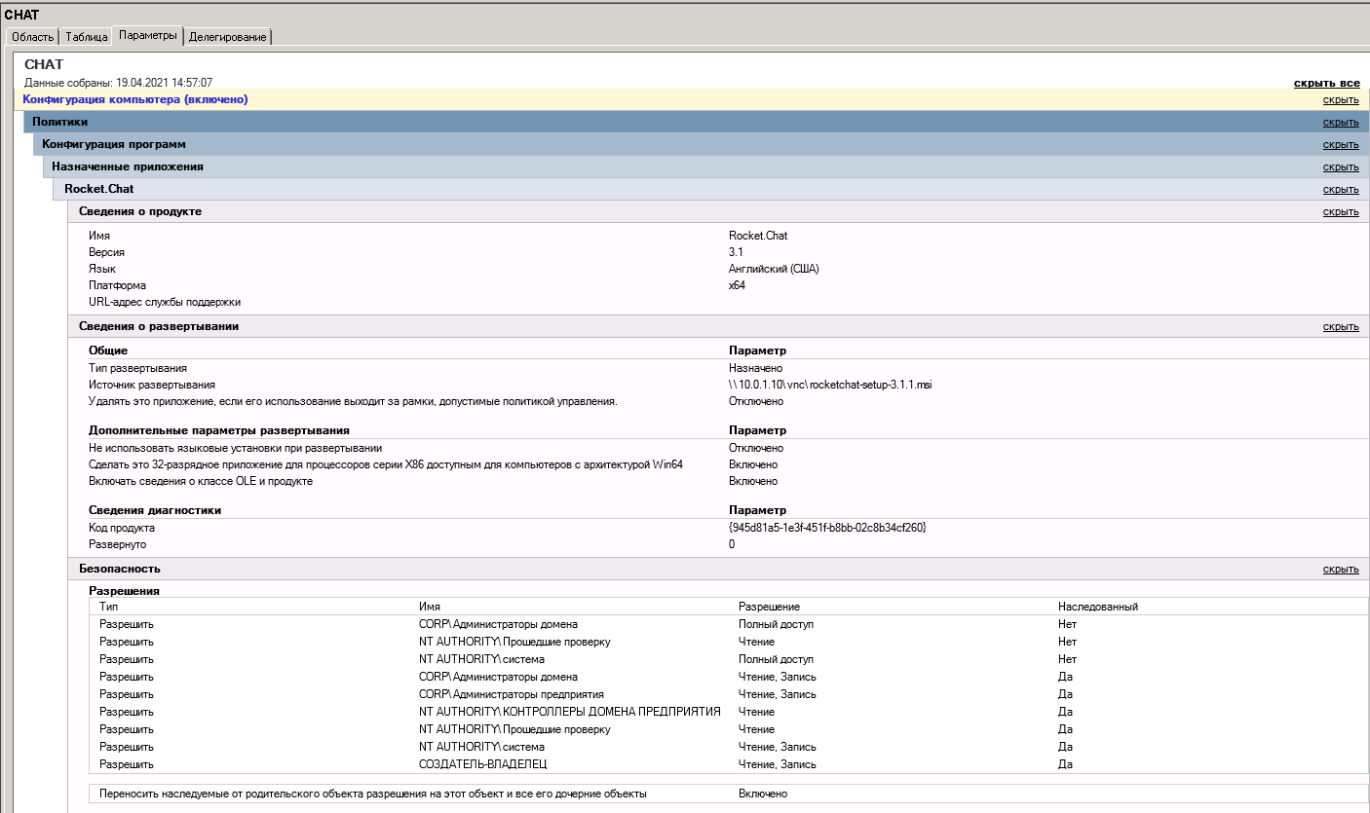
Task: Collapse the Политики header bar
Action: tap(697, 122)
